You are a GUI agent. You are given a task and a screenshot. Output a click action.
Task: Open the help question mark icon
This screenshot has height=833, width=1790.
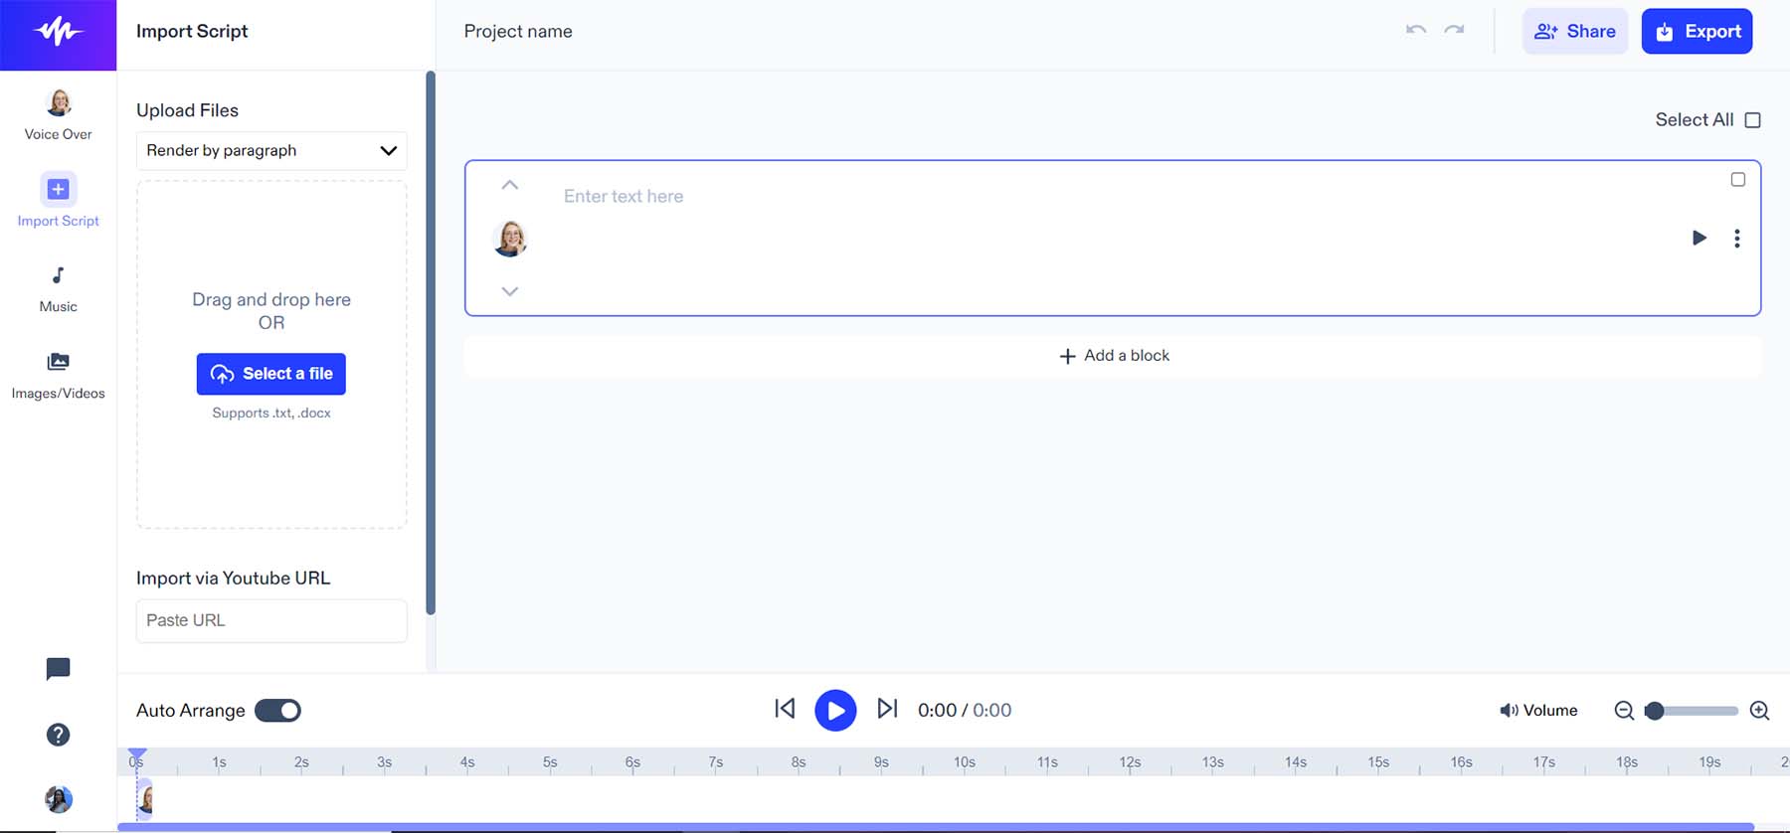tap(58, 735)
